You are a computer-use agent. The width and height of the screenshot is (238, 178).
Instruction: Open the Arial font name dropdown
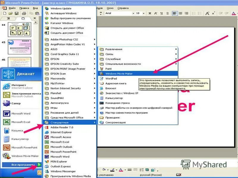click(x=133, y=13)
